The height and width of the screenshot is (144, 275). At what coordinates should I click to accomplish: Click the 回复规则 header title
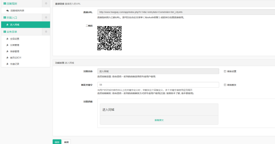pyautogui.click(x=12, y=4)
